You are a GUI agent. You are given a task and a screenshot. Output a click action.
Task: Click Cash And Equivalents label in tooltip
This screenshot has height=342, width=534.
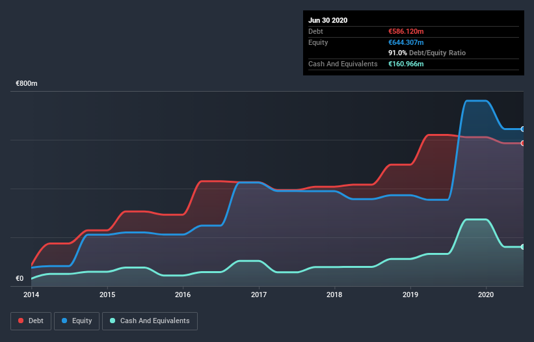tap(343, 64)
